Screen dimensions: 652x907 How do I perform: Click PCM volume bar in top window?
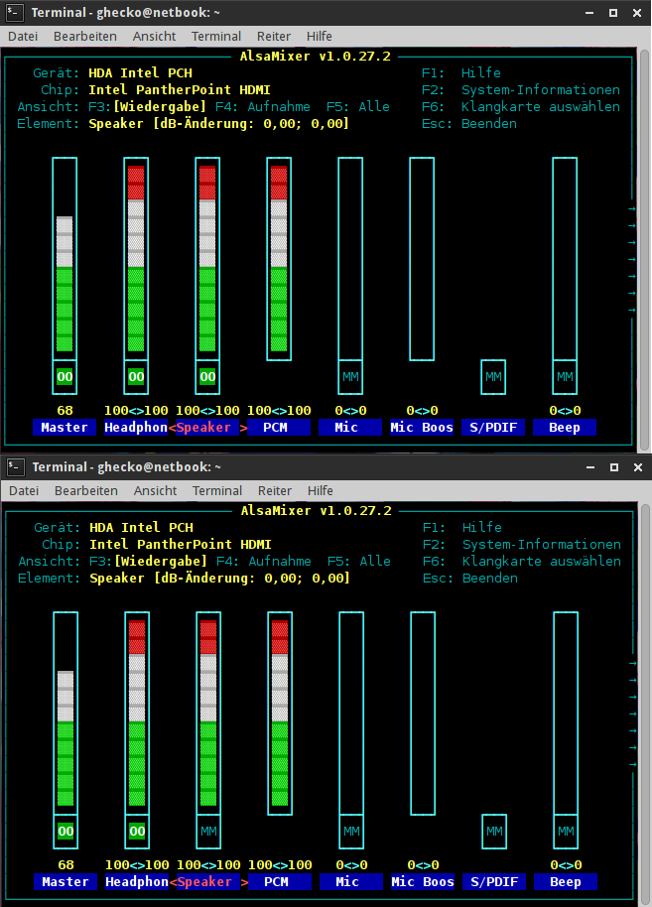279,259
